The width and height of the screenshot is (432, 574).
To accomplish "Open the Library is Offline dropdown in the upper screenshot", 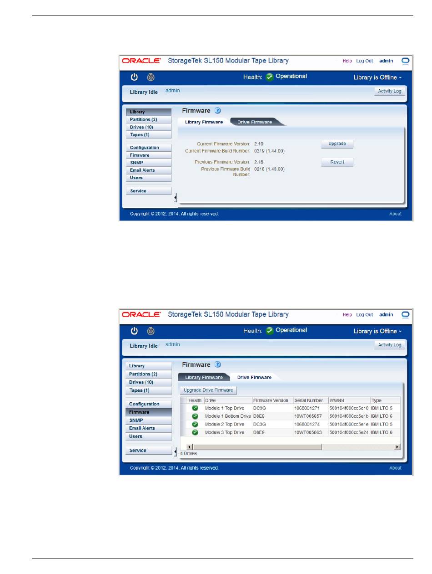I will click(x=377, y=77).
